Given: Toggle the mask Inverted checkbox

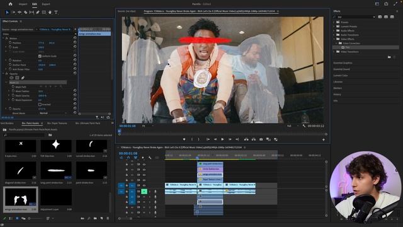Looking at the screenshot, I should click(40, 104).
